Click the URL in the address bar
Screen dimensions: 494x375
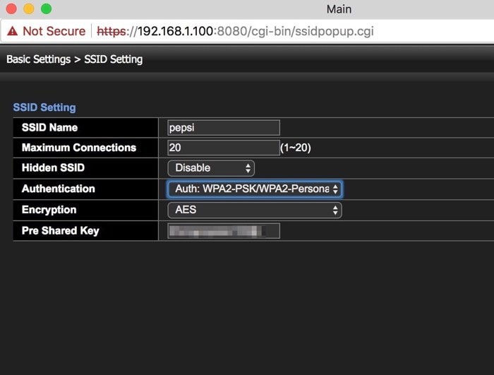pyautogui.click(x=235, y=31)
